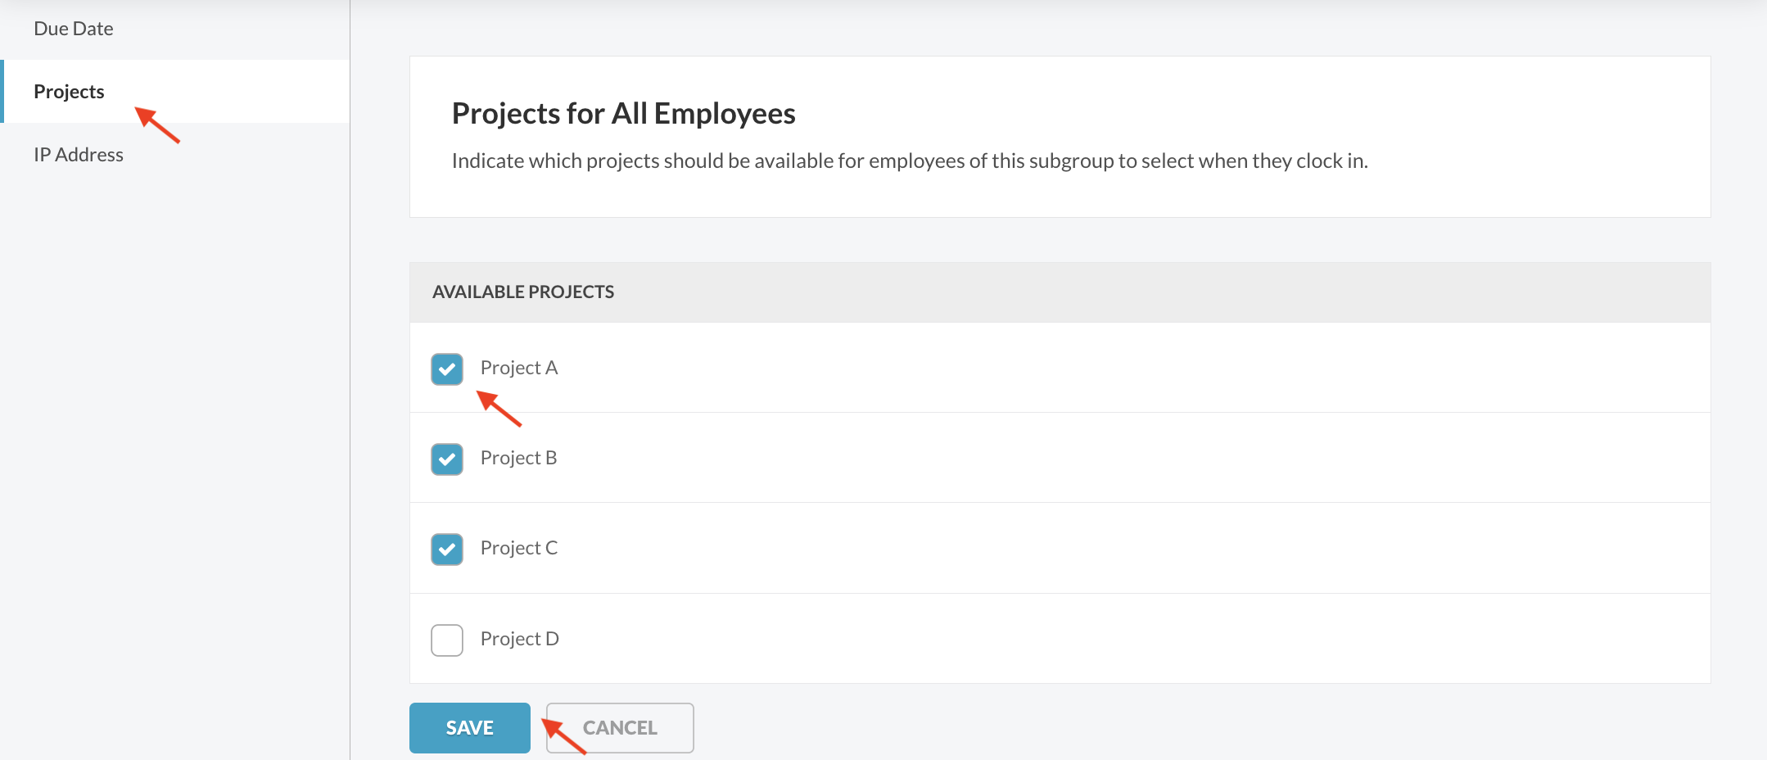
Task: Select the Projects sidebar tab
Action: tap(70, 92)
